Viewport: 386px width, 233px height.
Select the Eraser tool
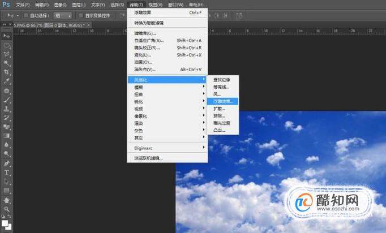tap(6, 127)
